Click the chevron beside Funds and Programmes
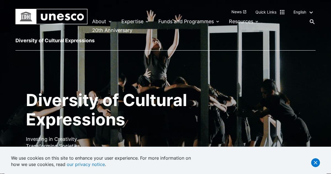The height and width of the screenshot is (174, 331). click(218, 22)
